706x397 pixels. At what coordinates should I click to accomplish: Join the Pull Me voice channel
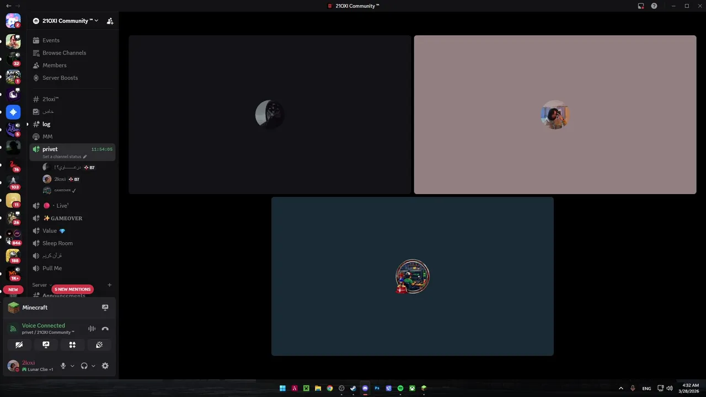pos(72,268)
